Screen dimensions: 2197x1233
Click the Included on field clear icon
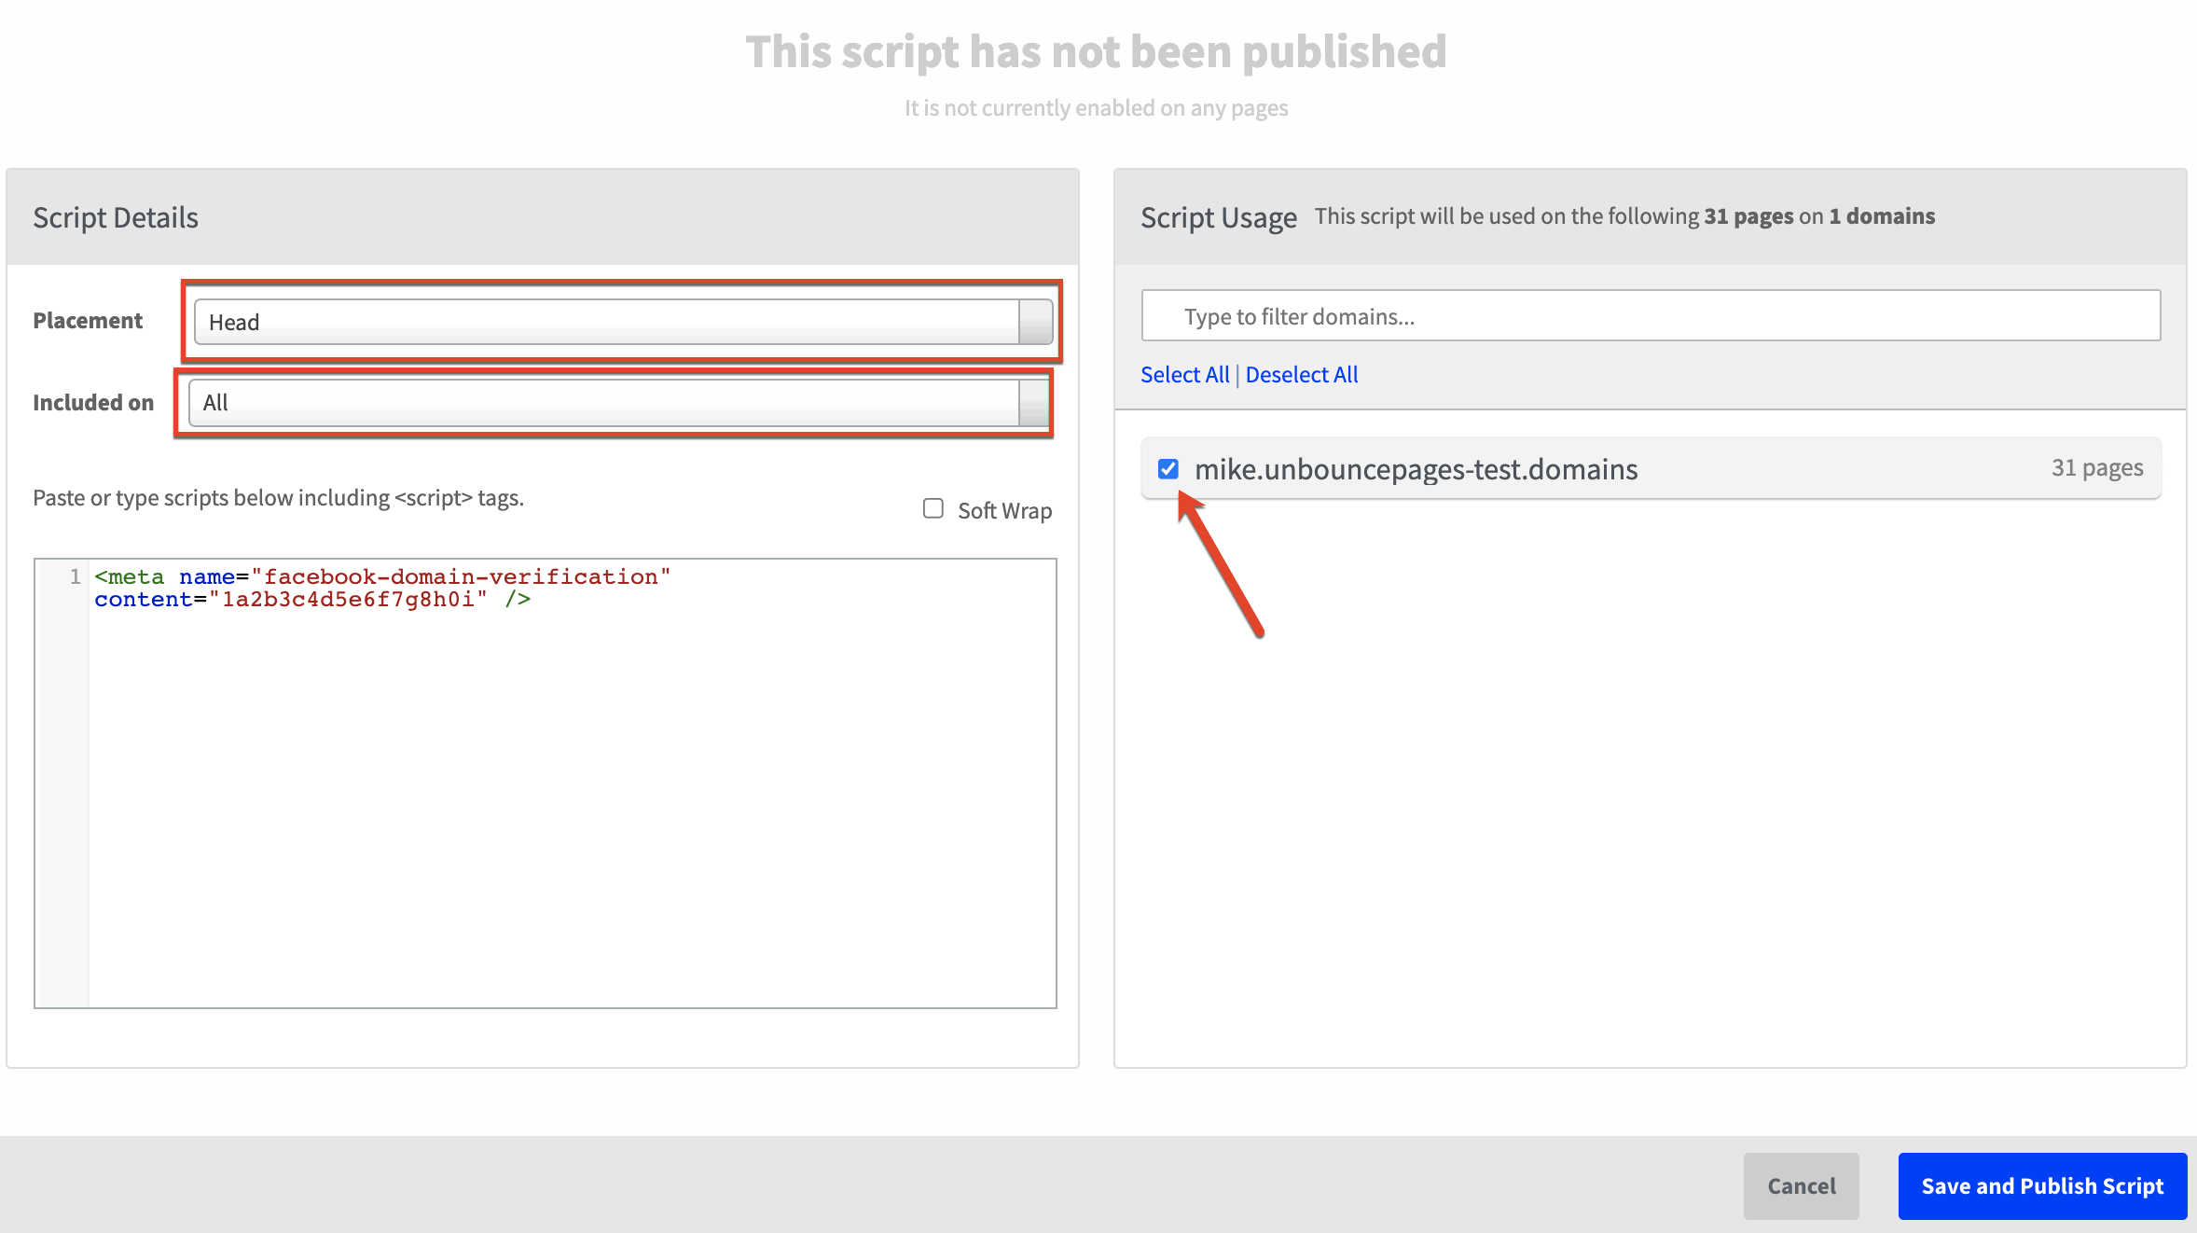(x=1037, y=401)
